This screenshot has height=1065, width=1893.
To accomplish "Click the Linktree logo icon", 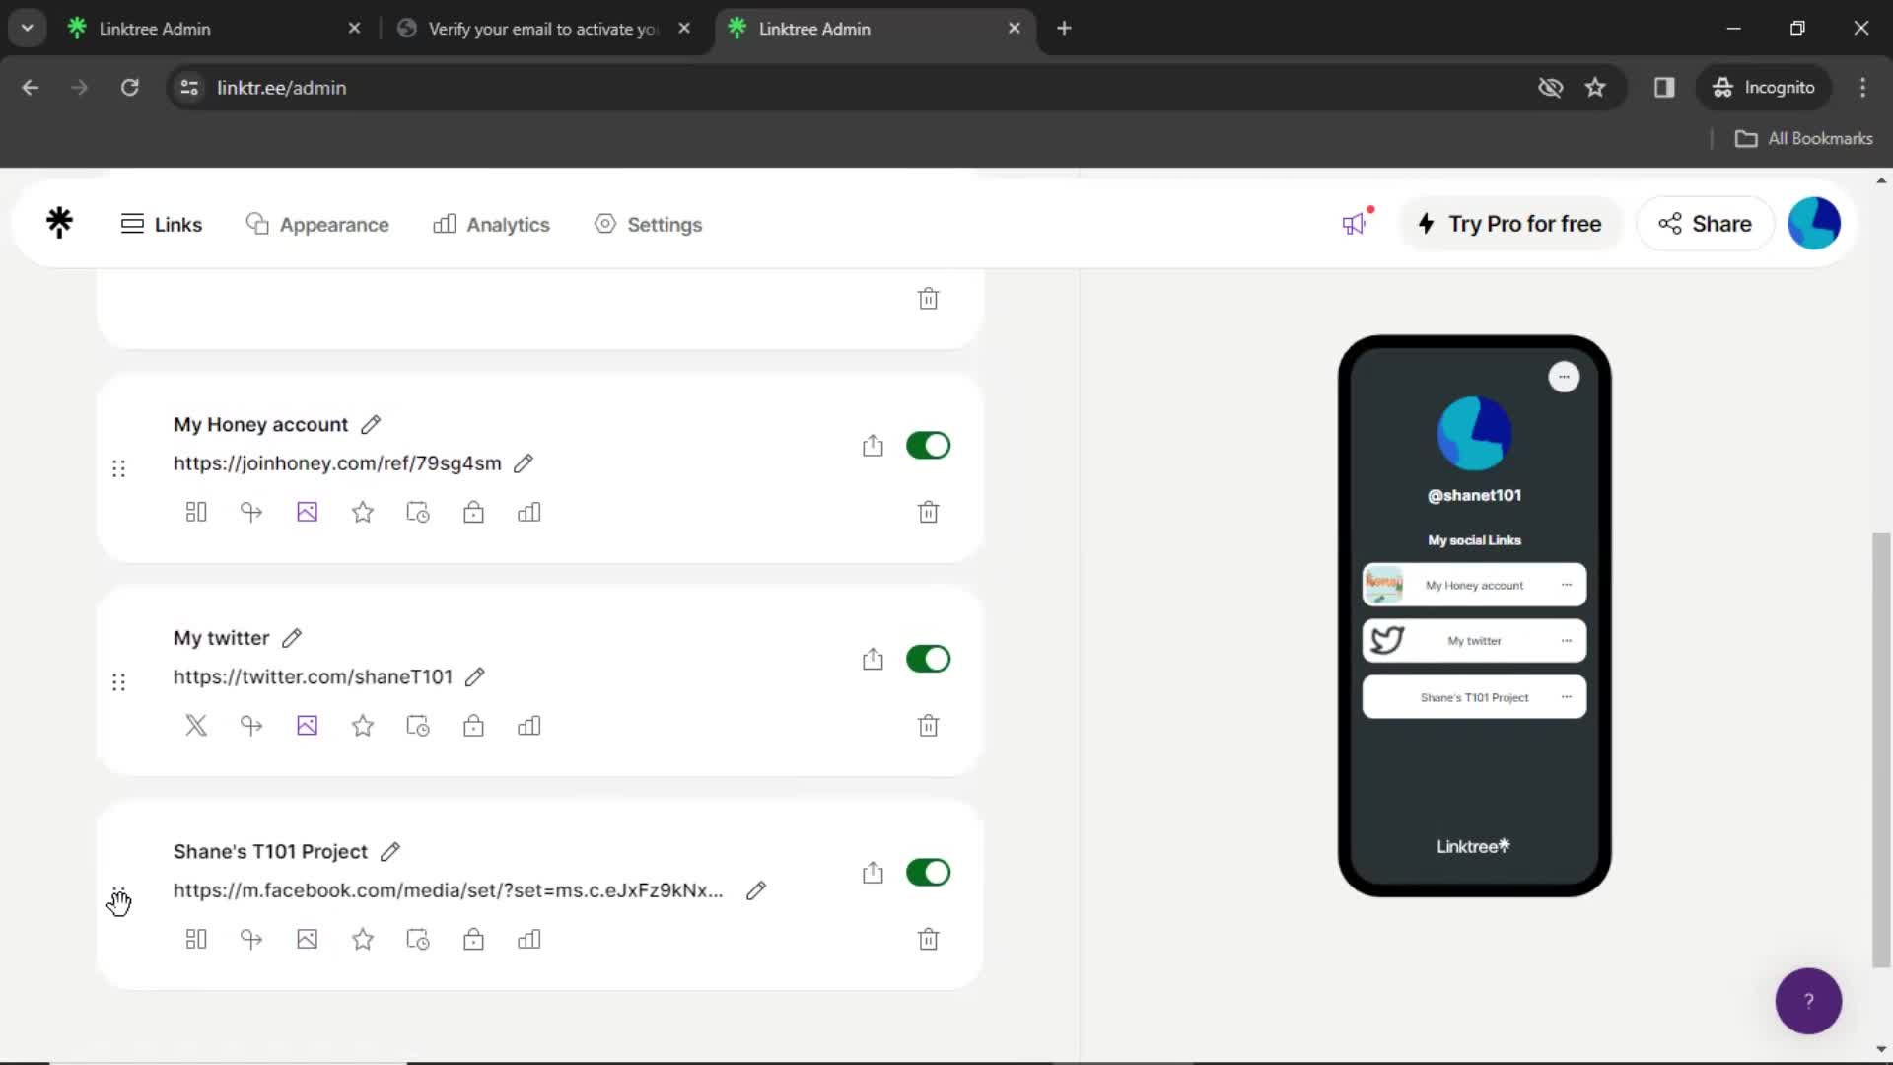I will (59, 224).
